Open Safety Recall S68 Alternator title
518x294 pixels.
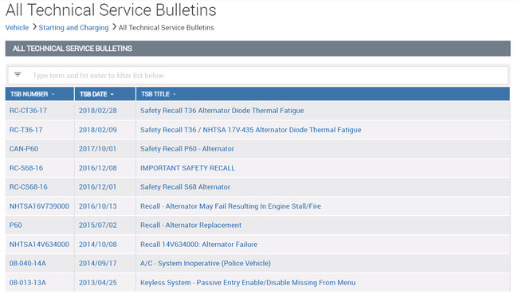(x=185, y=186)
